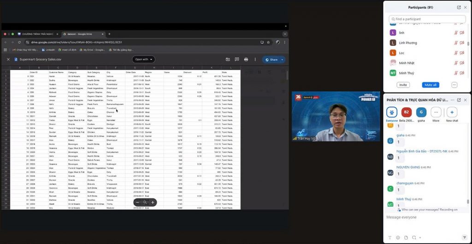Click 'More' chats button
Screen dimensions: 472x244
point(436,114)
